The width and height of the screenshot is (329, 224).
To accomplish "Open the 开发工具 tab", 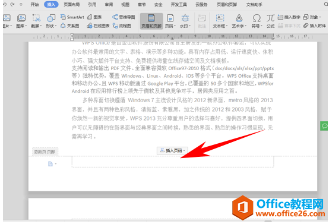I will coord(179,4).
